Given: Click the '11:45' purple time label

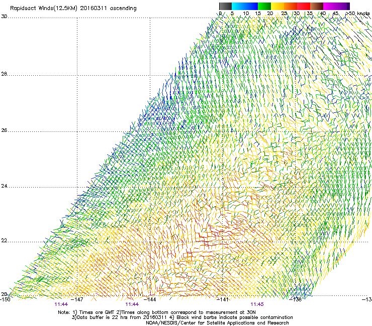Looking at the screenshot, I should tap(257, 304).
